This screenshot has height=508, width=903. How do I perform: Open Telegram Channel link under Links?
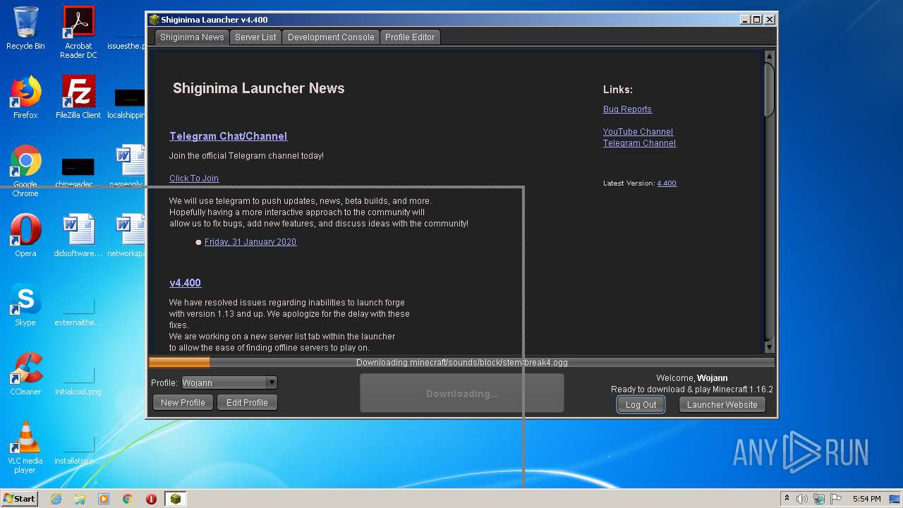coord(639,143)
